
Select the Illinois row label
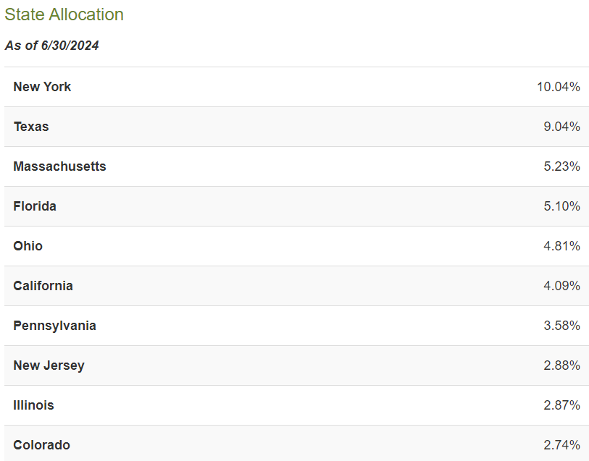33,405
